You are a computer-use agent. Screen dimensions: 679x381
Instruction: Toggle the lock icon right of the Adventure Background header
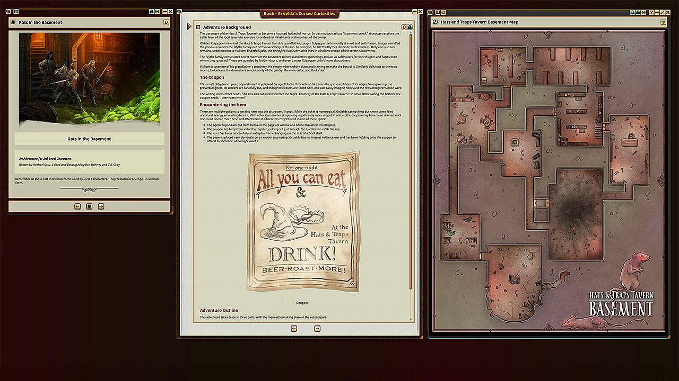(x=410, y=27)
